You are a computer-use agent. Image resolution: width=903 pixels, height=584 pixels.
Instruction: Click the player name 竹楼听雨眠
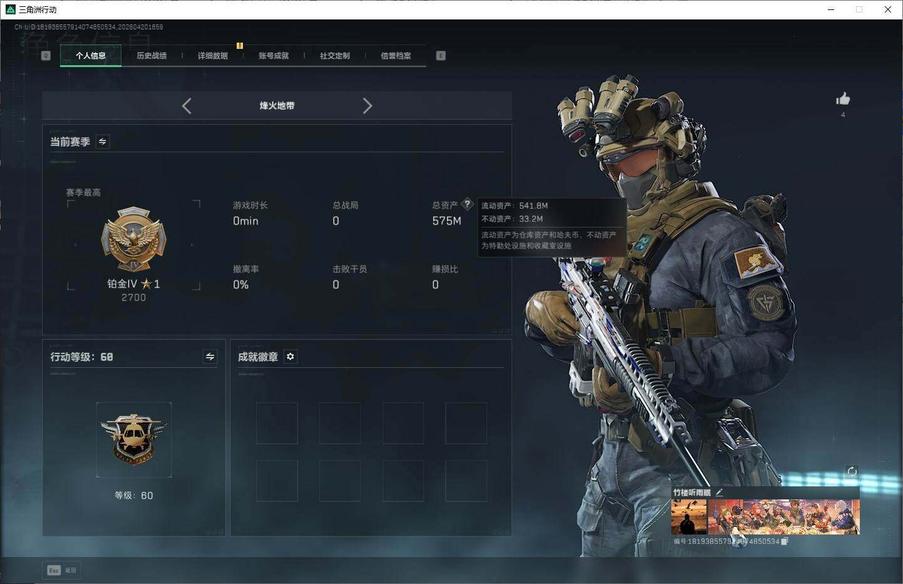coord(692,493)
